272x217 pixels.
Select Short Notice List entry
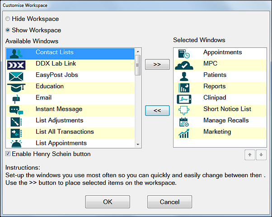[x=220, y=111]
